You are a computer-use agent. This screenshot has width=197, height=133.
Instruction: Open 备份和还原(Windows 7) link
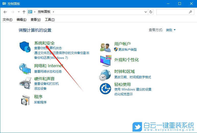pos(51,58)
